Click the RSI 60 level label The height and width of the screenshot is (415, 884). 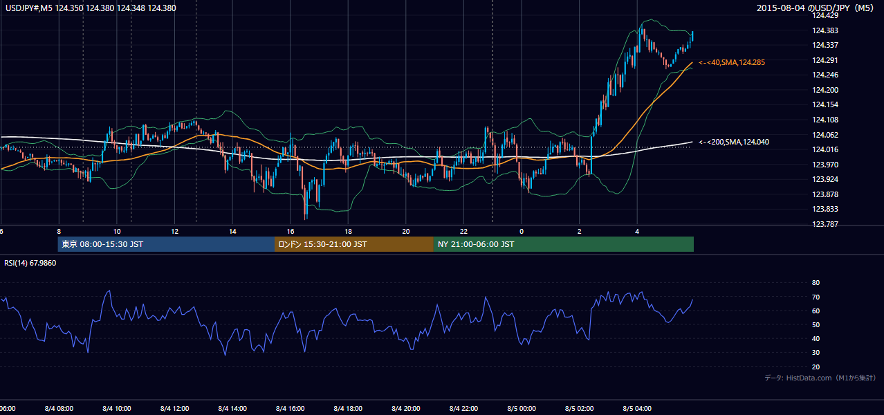point(816,311)
